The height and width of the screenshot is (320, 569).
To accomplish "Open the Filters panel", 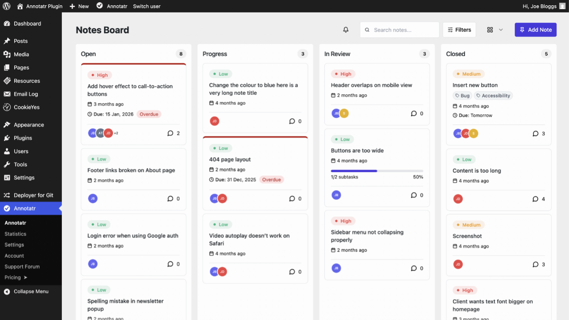I will [x=459, y=30].
